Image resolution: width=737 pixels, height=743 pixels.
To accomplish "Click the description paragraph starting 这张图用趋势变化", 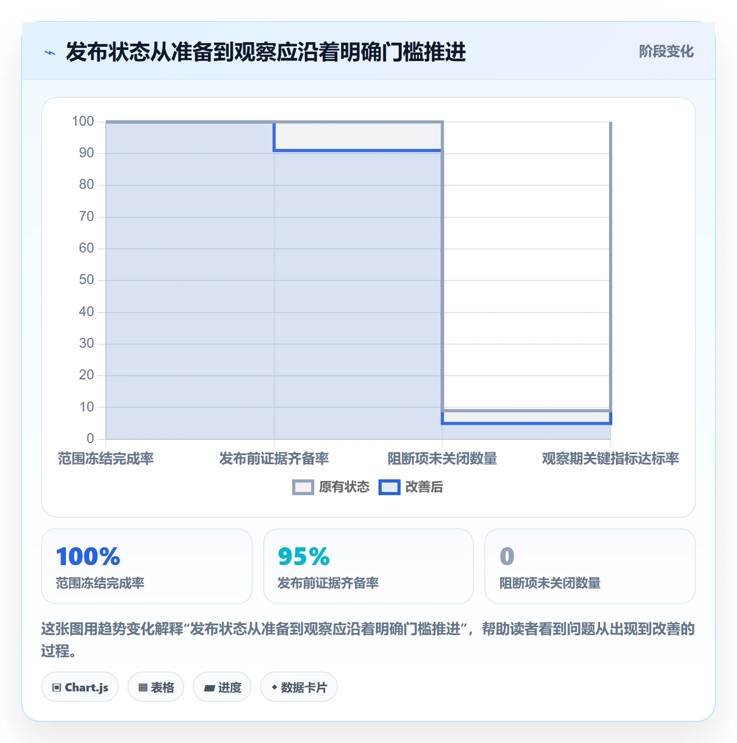I will pos(368,640).
